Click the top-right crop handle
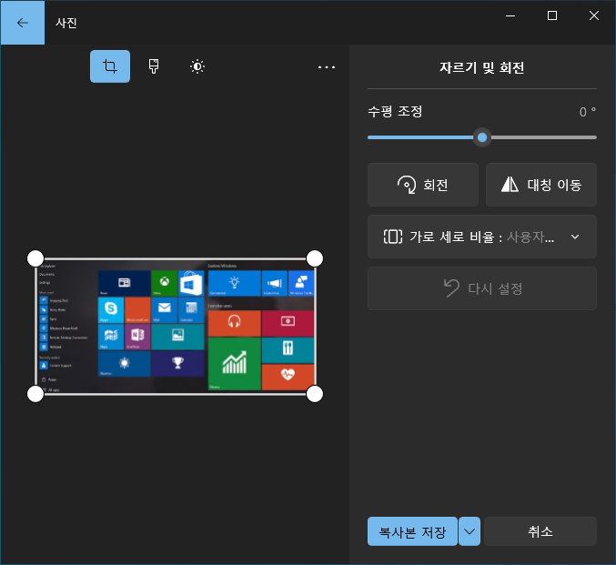 pyautogui.click(x=315, y=258)
